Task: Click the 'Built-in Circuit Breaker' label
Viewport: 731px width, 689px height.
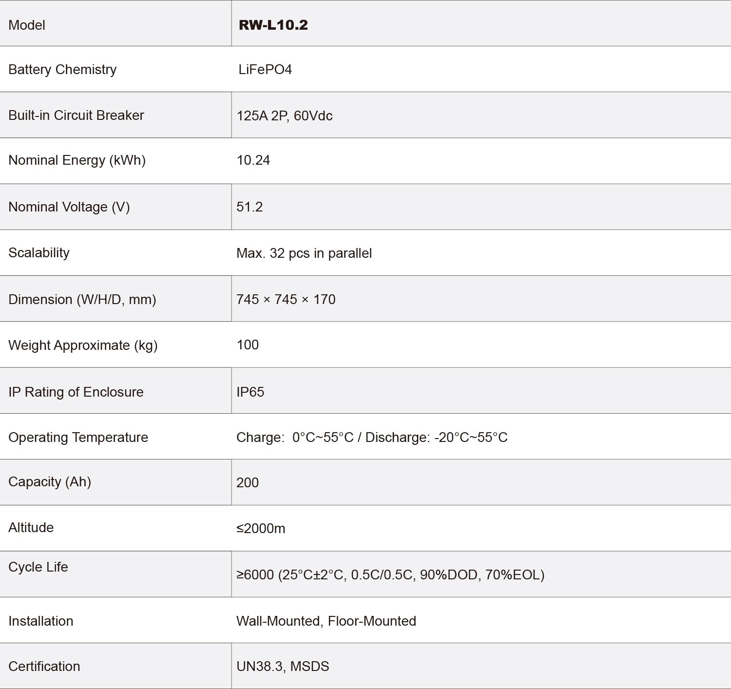Action: tap(76, 115)
